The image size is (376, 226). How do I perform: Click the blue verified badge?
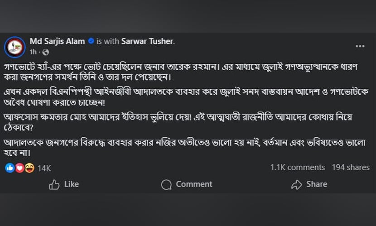[x=91, y=41]
